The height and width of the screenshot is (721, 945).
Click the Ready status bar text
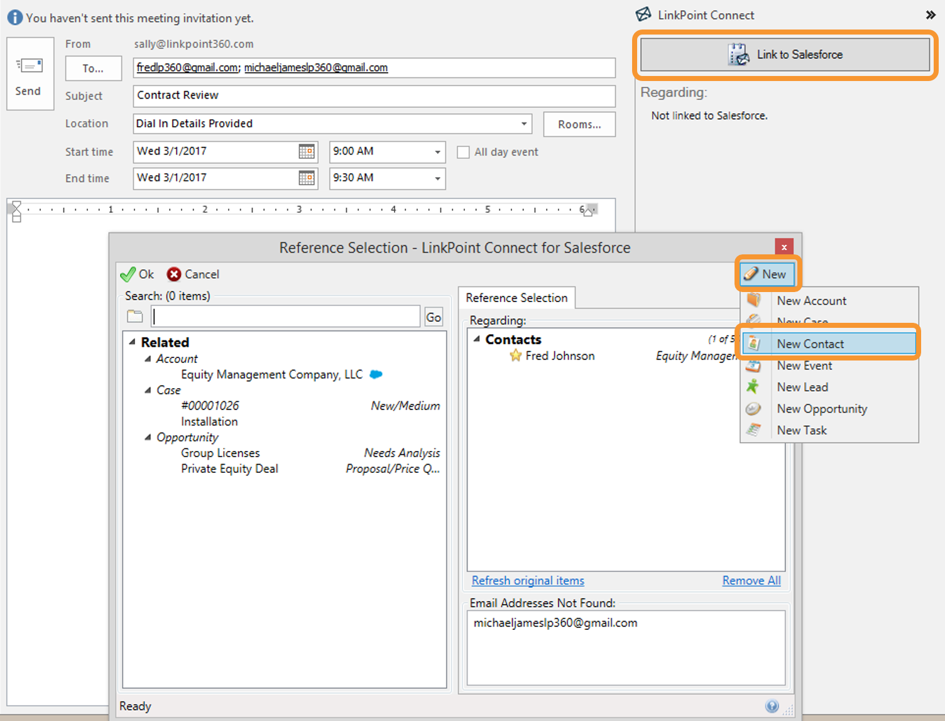point(135,706)
